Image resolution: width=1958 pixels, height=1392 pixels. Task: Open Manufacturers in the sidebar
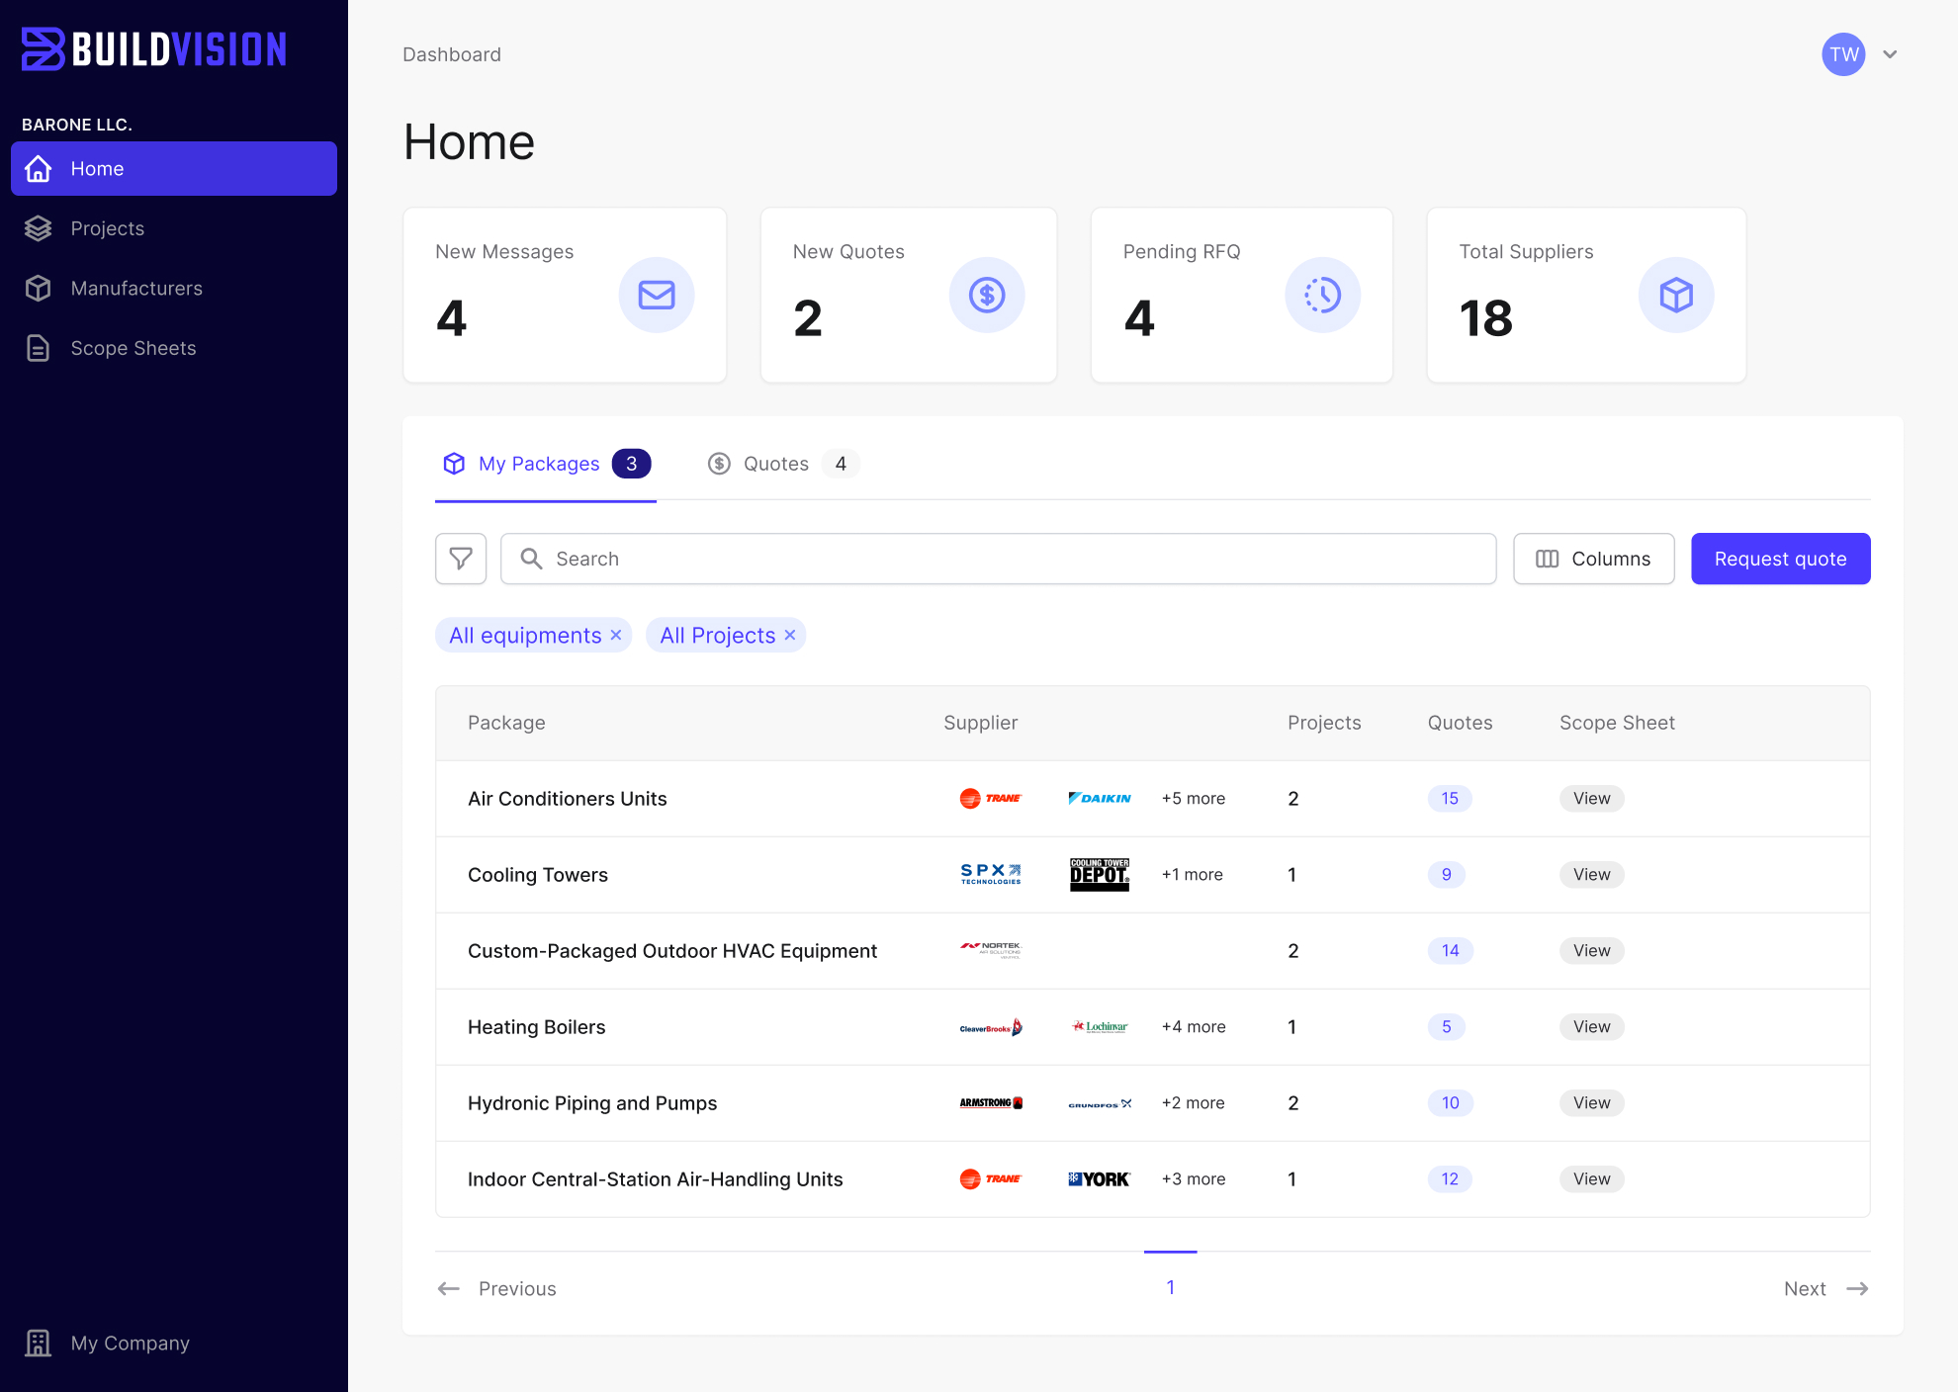[135, 288]
